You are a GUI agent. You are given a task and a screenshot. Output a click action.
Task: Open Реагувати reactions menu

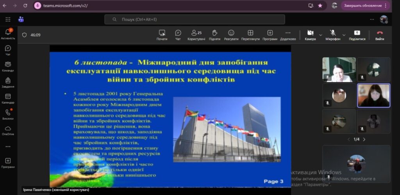click(x=231, y=34)
